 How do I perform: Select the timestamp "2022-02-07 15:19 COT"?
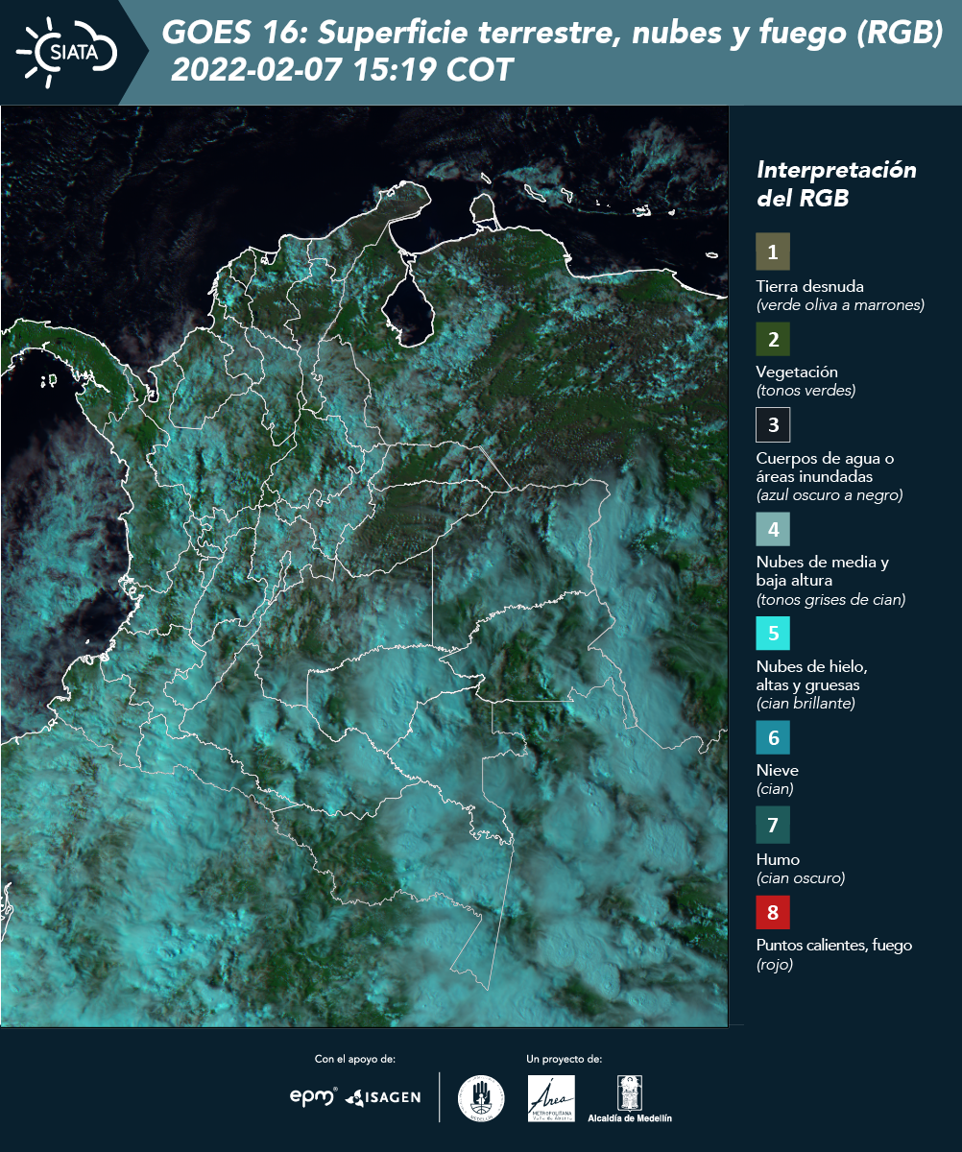tap(342, 70)
